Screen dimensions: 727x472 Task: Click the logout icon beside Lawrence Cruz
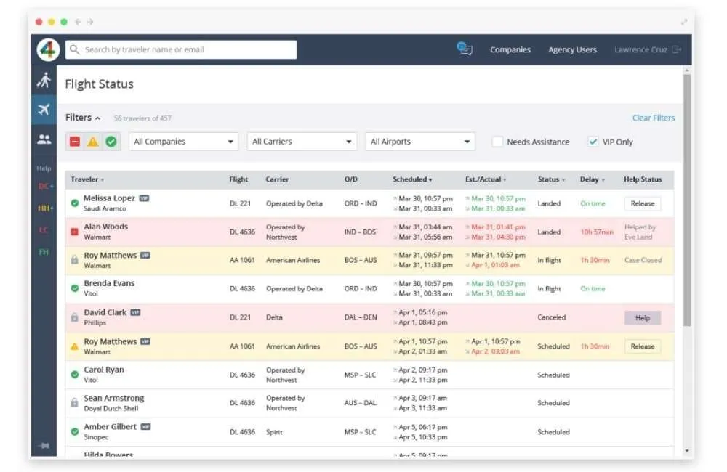click(677, 49)
